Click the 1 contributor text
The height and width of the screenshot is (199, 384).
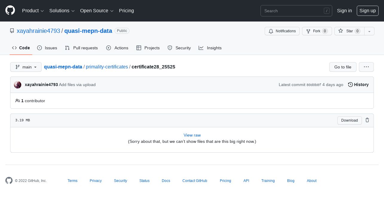tap(33, 101)
